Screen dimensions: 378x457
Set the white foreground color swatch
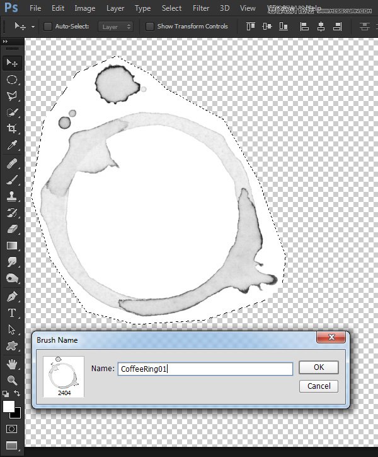(x=8, y=406)
